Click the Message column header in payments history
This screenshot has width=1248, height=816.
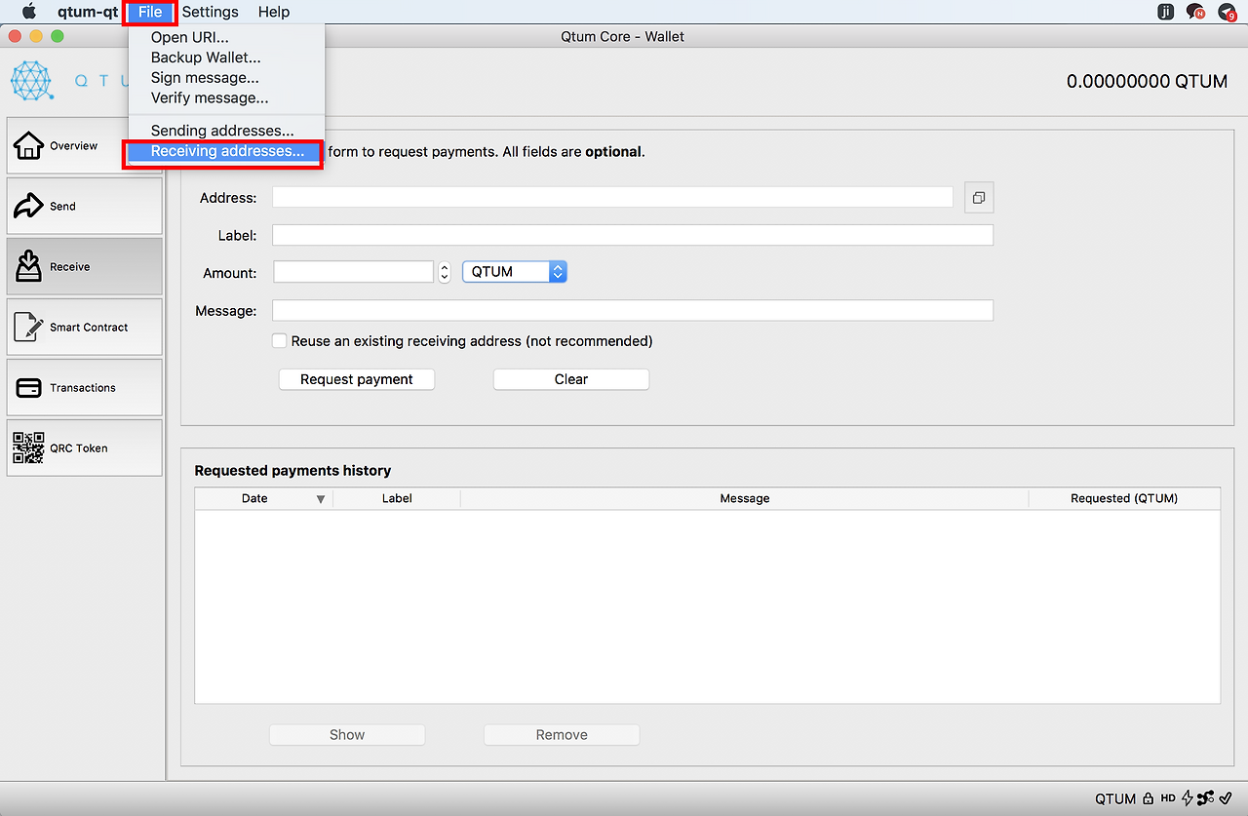pos(745,498)
